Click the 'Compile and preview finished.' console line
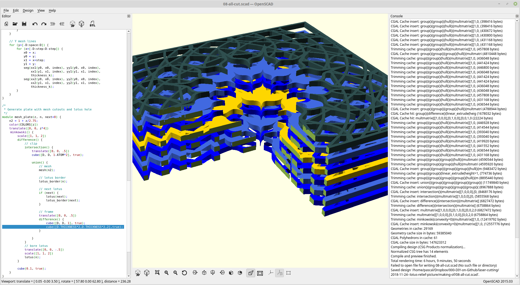Viewport: 520px width, 285px height. 414,256
